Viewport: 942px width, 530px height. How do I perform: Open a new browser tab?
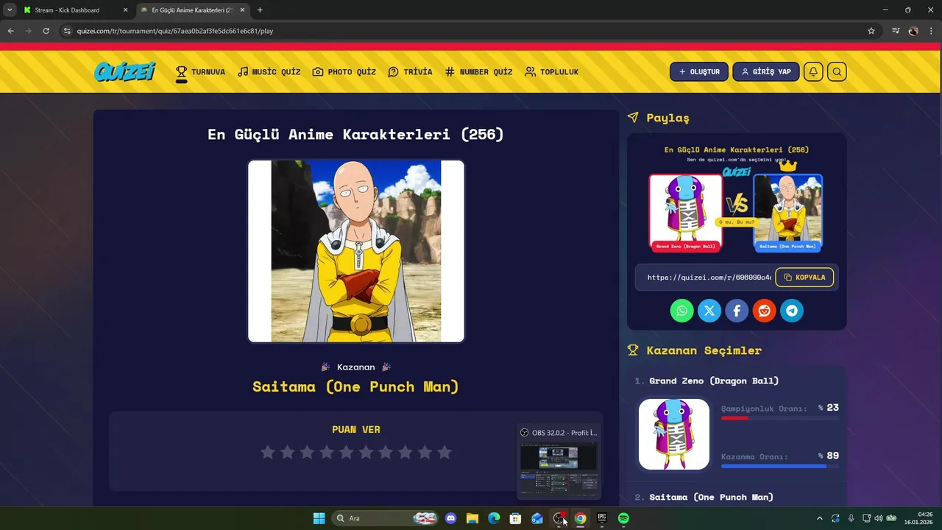click(260, 10)
